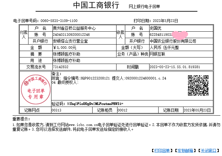Screen dimensions: 222x156
Task: Click the 中国工商银行 header title
Action: pos(96,5)
